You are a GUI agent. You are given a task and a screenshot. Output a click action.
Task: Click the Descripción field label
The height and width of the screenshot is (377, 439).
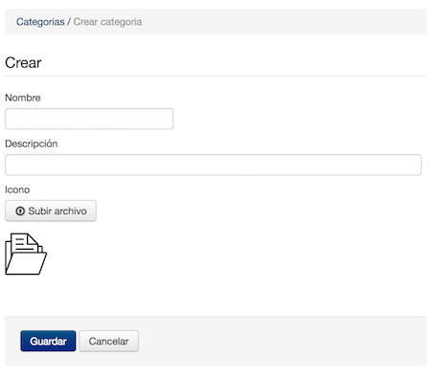pos(32,144)
